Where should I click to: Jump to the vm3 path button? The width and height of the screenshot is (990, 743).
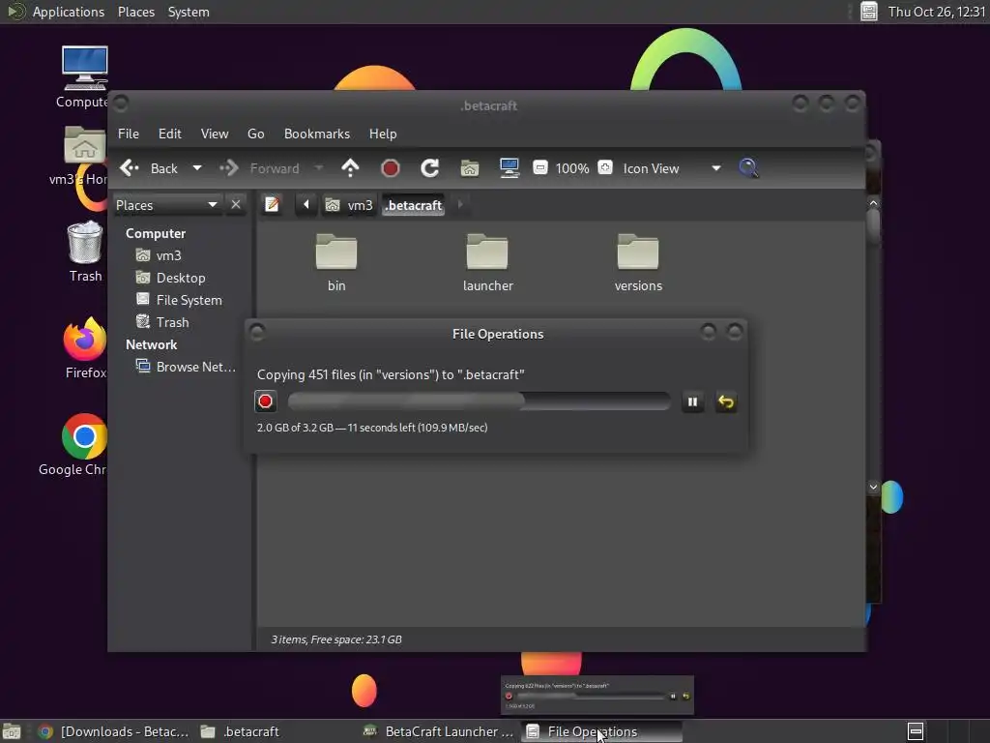[x=349, y=205]
